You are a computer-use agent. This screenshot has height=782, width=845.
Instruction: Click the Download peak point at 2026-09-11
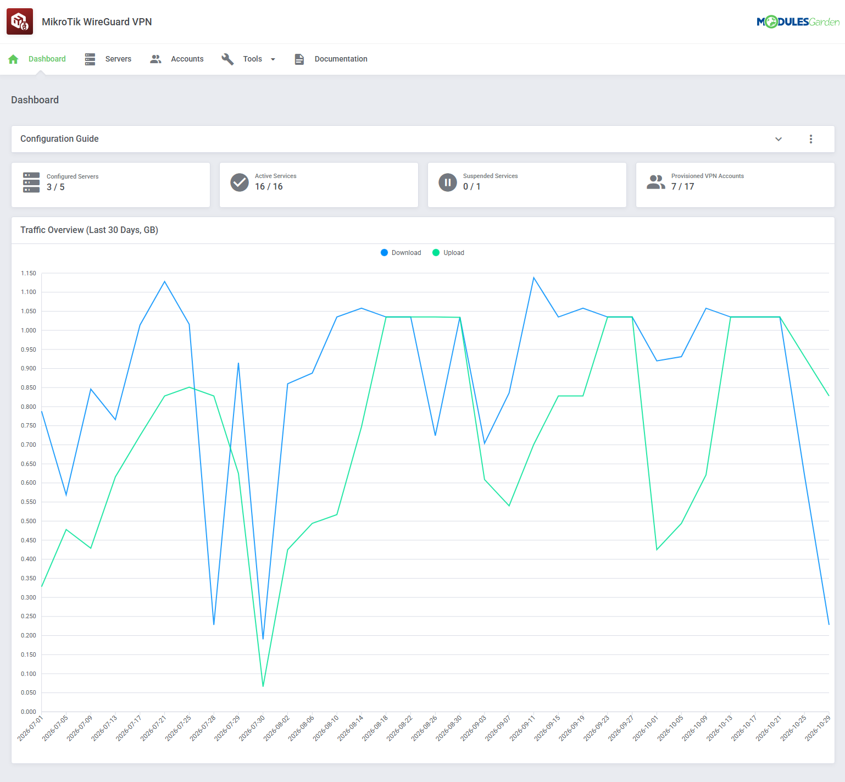coord(533,278)
